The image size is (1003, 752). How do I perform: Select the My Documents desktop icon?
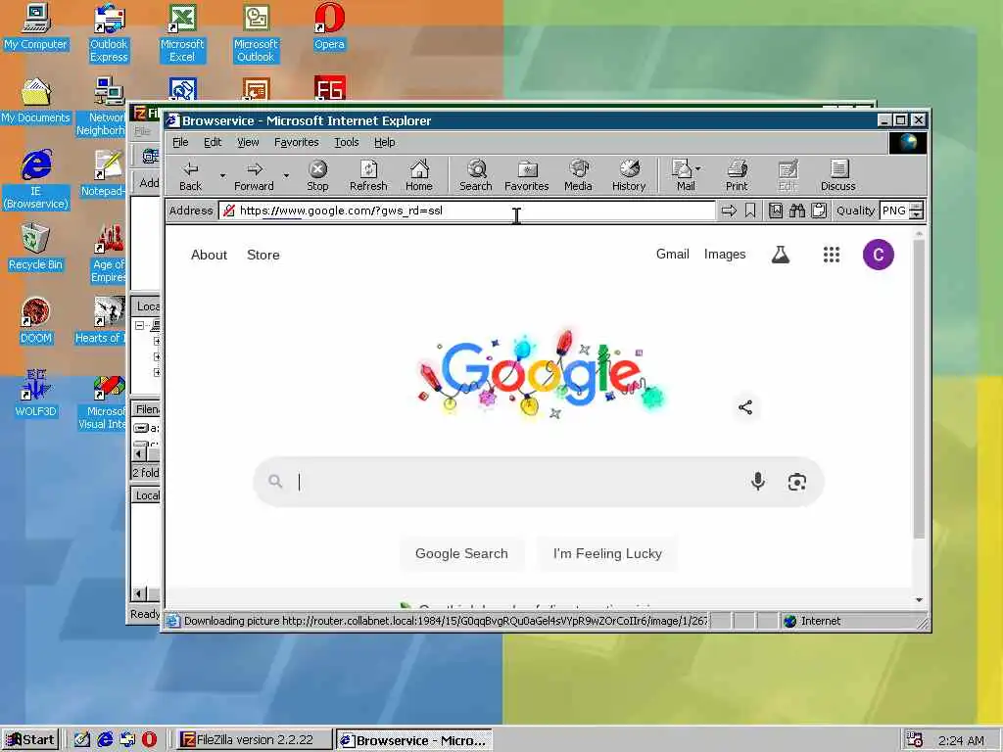pos(36,101)
